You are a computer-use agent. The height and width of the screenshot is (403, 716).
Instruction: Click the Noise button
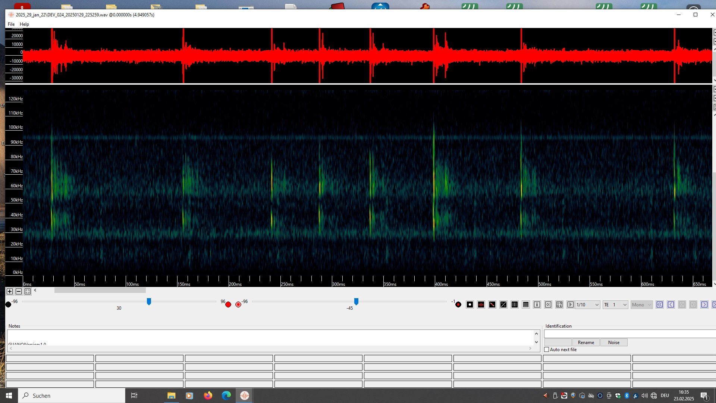pos(613,343)
